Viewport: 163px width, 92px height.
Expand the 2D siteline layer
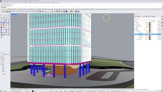click(x=137, y=39)
